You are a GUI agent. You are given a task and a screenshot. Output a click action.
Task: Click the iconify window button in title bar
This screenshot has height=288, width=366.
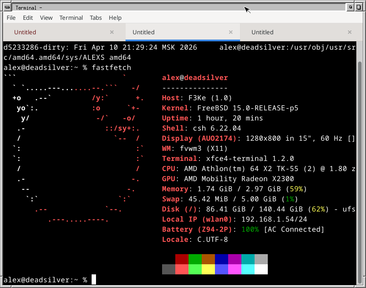pyautogui.click(x=350, y=7)
